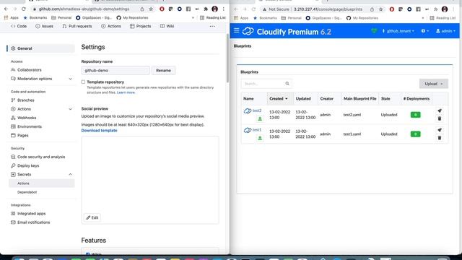Open the GitHub Issues tab

(45, 26)
